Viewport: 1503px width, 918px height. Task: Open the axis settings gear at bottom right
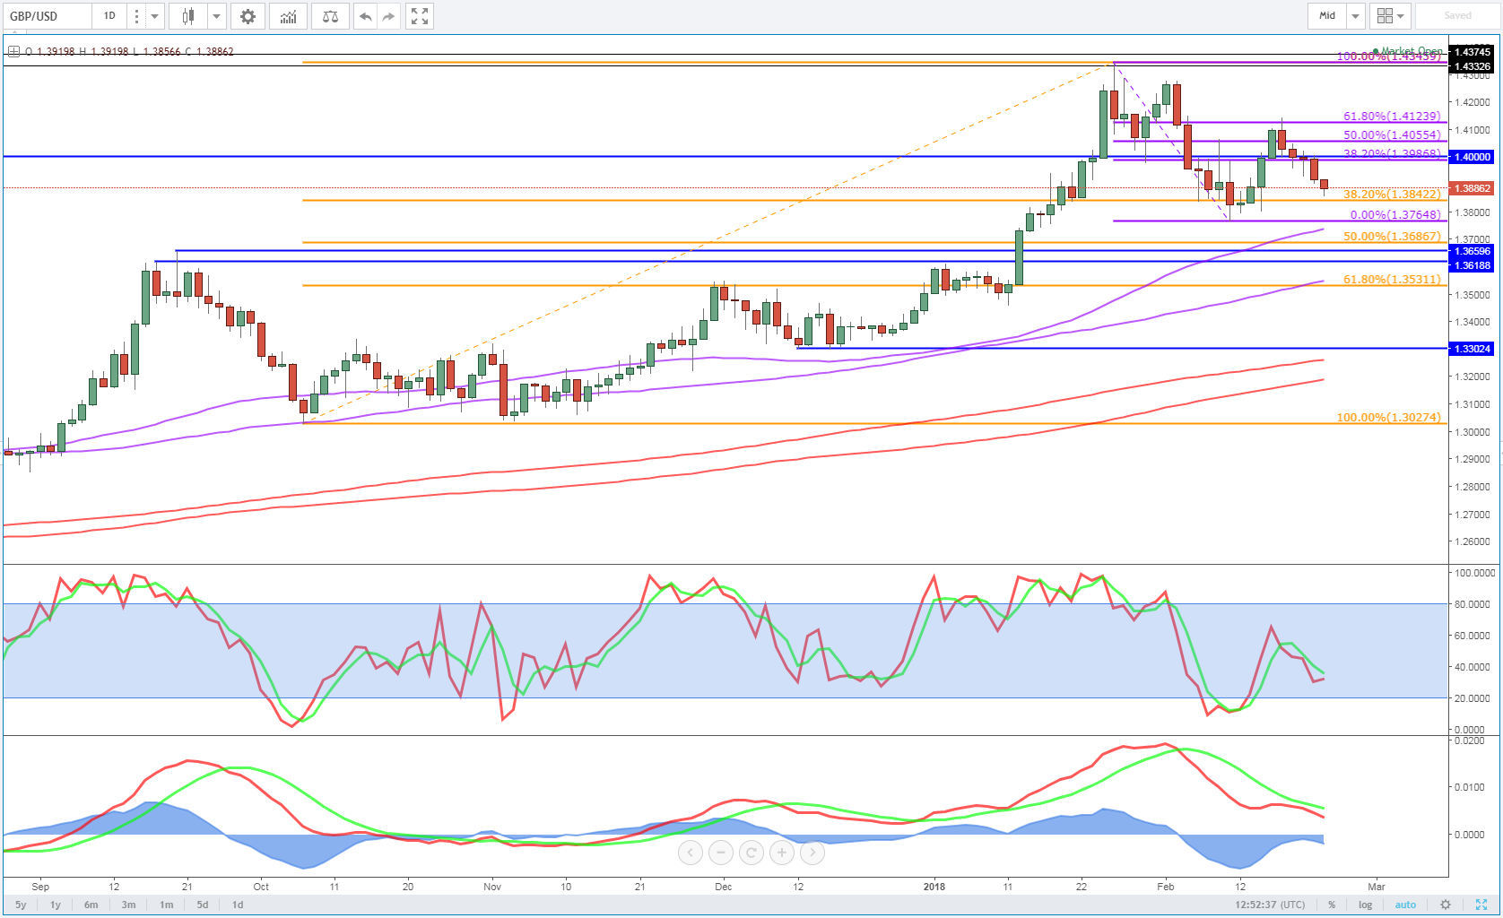(1445, 905)
